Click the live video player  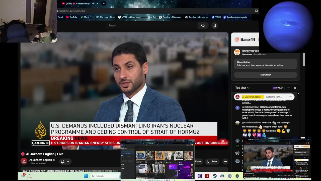pyautogui.click(x=124, y=90)
